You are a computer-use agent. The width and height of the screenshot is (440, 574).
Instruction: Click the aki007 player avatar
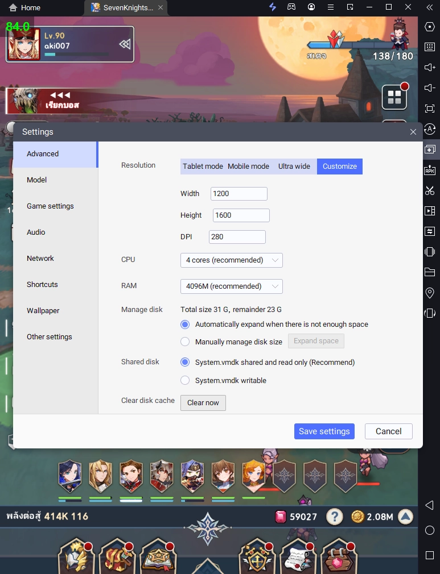[24, 44]
